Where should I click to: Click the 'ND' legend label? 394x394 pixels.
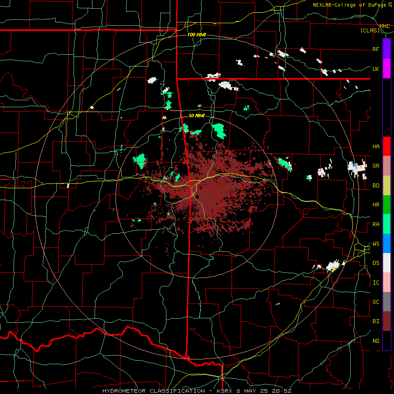(376, 341)
